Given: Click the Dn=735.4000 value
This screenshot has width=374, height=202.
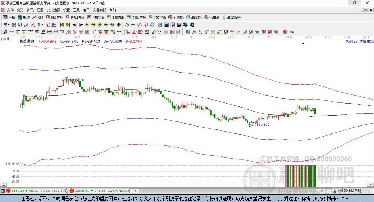Looking at the screenshot, I should point(112,42).
